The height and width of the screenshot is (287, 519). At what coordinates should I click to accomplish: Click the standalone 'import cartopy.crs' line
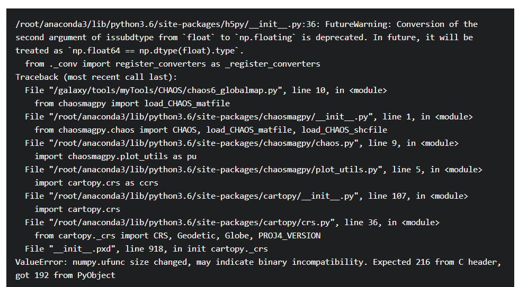(77, 209)
